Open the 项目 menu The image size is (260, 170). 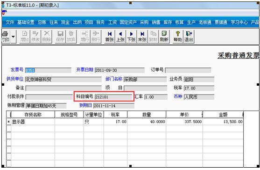pos(89,22)
